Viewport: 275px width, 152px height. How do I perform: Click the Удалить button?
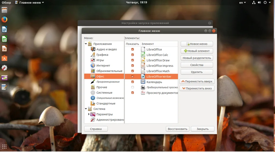point(197,72)
